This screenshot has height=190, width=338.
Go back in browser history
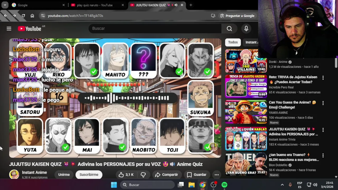[x=6, y=16]
